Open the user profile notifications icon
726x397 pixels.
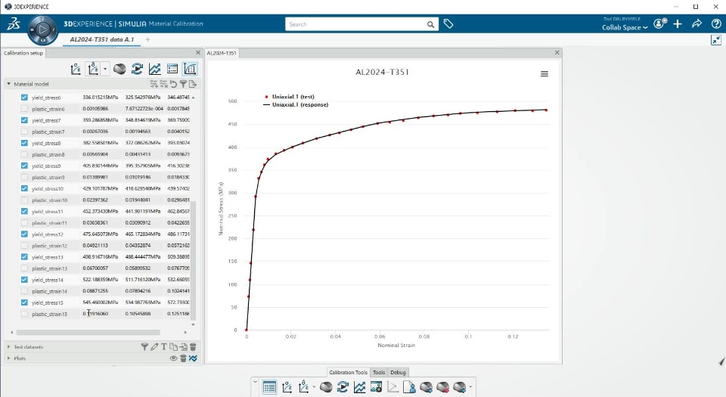click(659, 23)
